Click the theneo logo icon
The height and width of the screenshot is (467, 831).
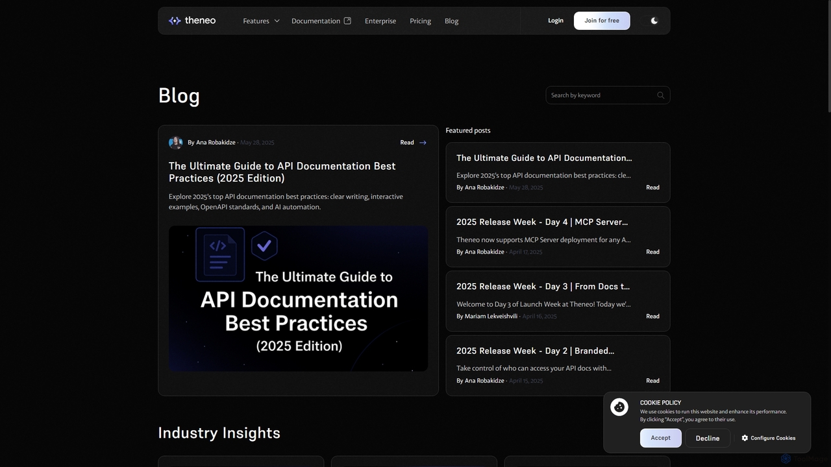pos(175,21)
